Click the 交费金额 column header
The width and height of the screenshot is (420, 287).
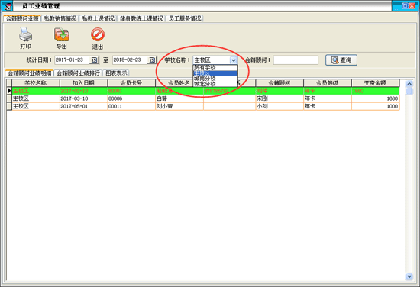pyautogui.click(x=375, y=83)
